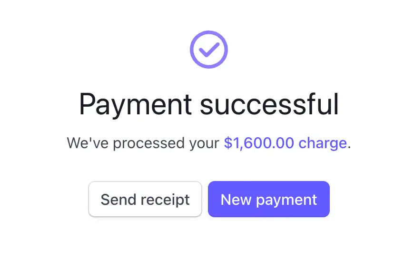The width and height of the screenshot is (414, 262).
Task: Select the Payment successful heading
Action: (208, 104)
